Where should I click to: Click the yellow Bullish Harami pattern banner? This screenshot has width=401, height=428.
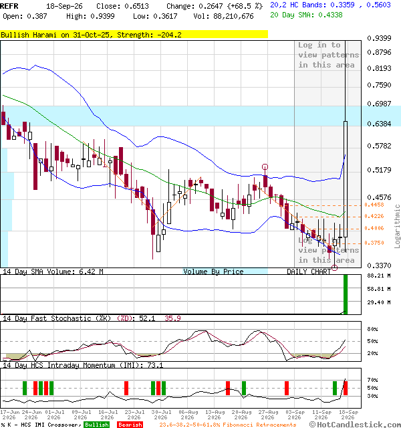pos(134,35)
